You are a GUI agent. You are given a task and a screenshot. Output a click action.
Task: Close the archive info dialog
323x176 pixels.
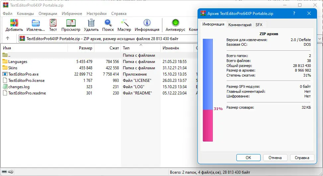309,13
